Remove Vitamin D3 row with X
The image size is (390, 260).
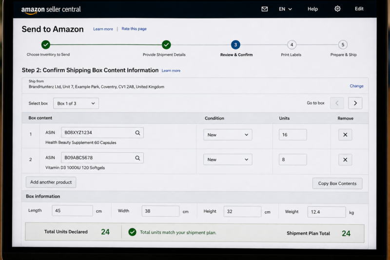(345, 160)
